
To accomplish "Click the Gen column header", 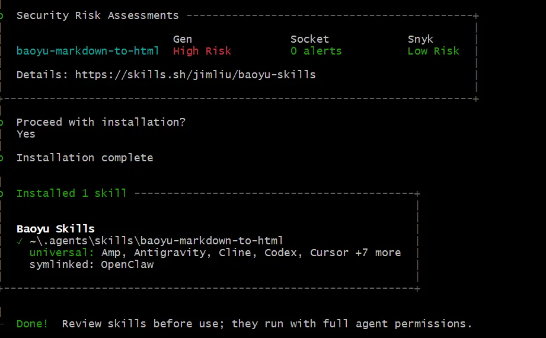I will [x=183, y=39].
